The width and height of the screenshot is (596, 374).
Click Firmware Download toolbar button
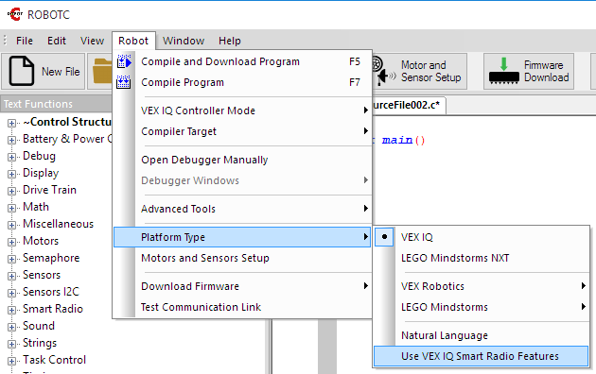pos(529,72)
